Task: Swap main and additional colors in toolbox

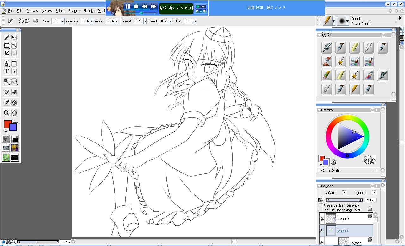Action: 5,131
